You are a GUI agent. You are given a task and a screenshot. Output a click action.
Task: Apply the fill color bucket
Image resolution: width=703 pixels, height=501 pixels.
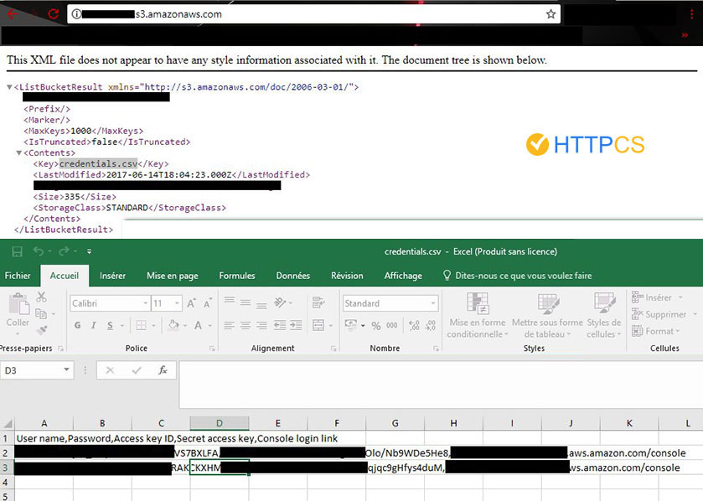[x=173, y=324]
